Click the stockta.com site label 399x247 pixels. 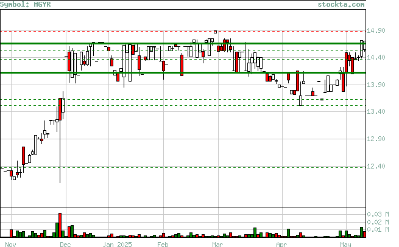[341, 4]
